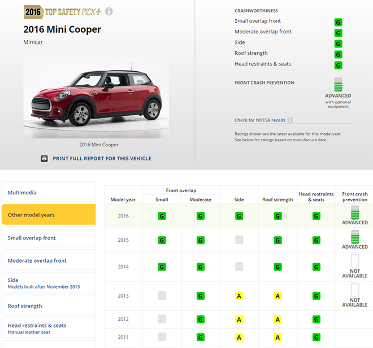Select the 2015 model year link
373x348 pixels.
[123, 240]
